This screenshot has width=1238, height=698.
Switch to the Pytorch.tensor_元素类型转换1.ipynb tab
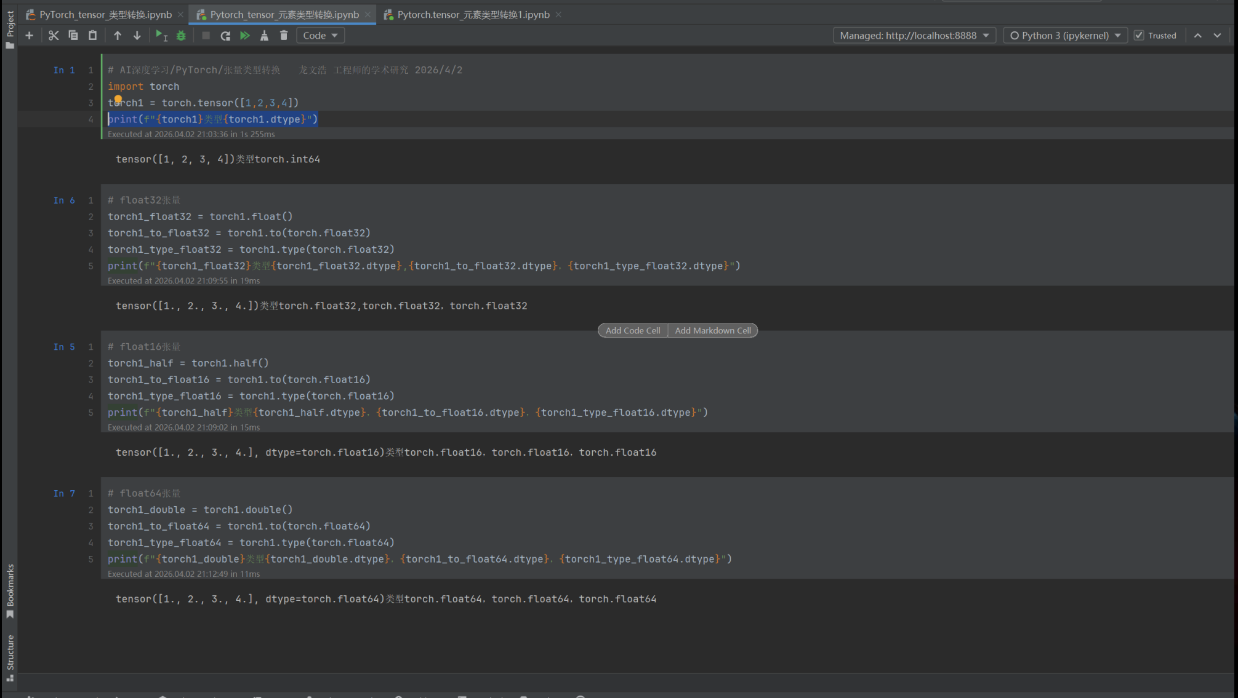473,15
